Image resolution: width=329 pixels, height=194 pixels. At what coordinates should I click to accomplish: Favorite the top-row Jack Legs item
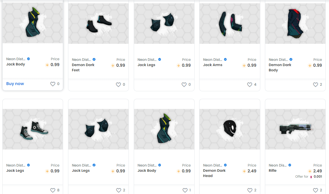[x=184, y=85]
